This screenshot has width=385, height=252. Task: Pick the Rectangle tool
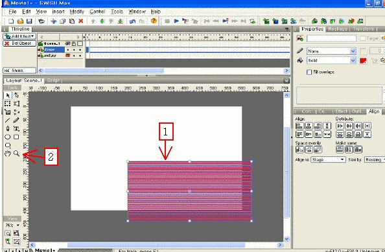(16, 137)
